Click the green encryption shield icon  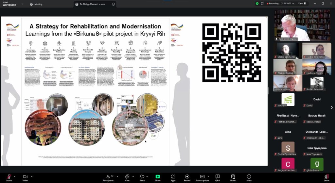click(x=257, y=4)
